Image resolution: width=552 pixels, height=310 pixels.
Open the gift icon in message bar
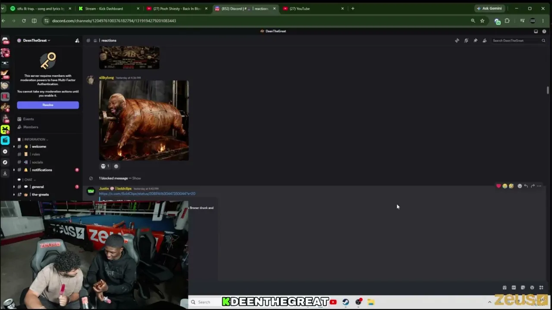[x=505, y=288]
